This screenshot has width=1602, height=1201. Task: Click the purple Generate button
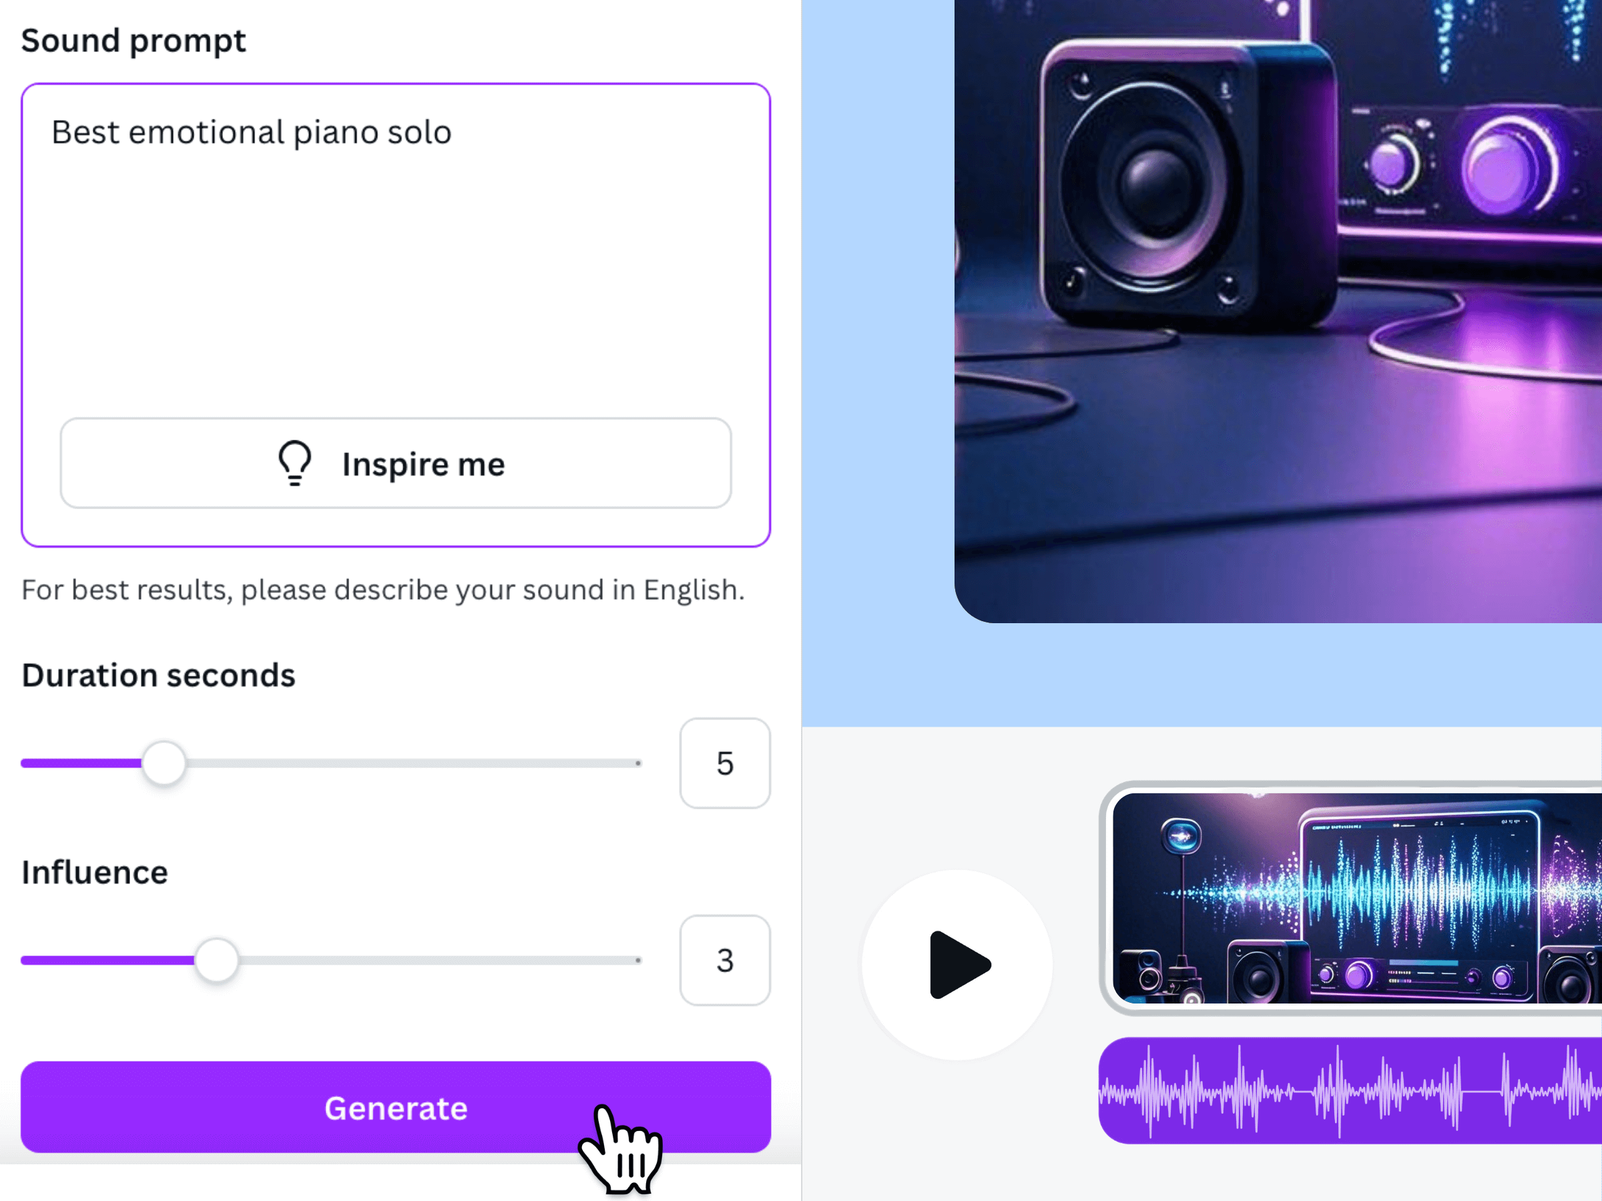(395, 1108)
